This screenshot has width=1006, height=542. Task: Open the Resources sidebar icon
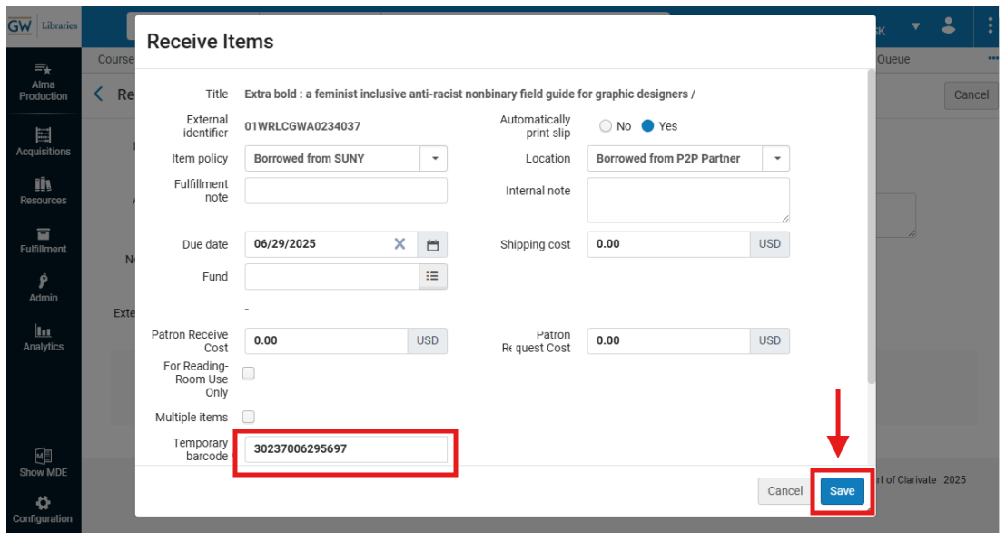tap(43, 190)
